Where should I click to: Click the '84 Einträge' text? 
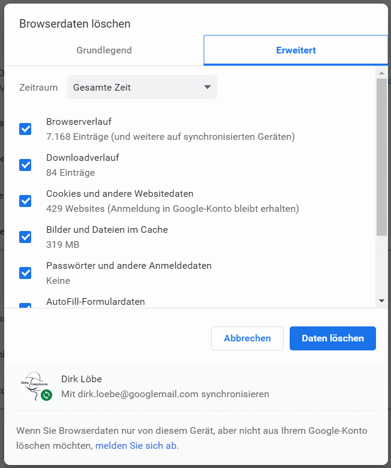71,173
